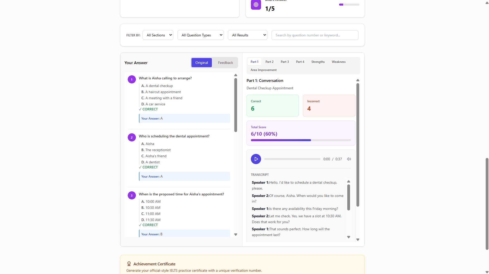Click Part 1 panel scroll down arrow
This screenshot has height=274, width=489.
[358, 240]
